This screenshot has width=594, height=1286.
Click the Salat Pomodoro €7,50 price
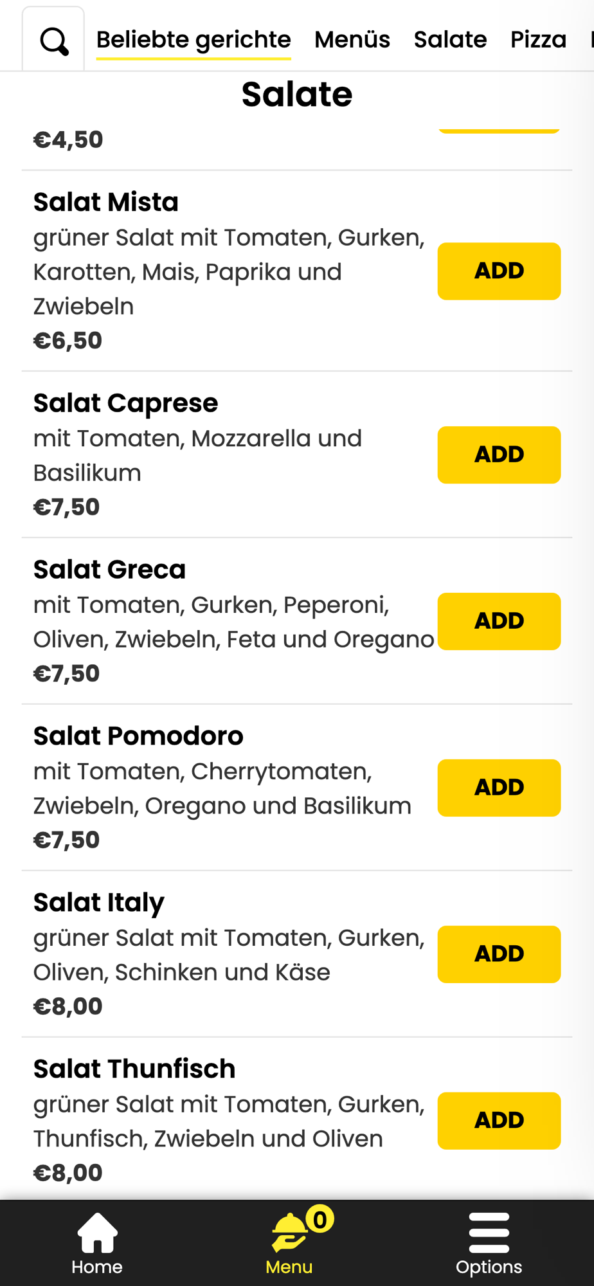point(67,840)
